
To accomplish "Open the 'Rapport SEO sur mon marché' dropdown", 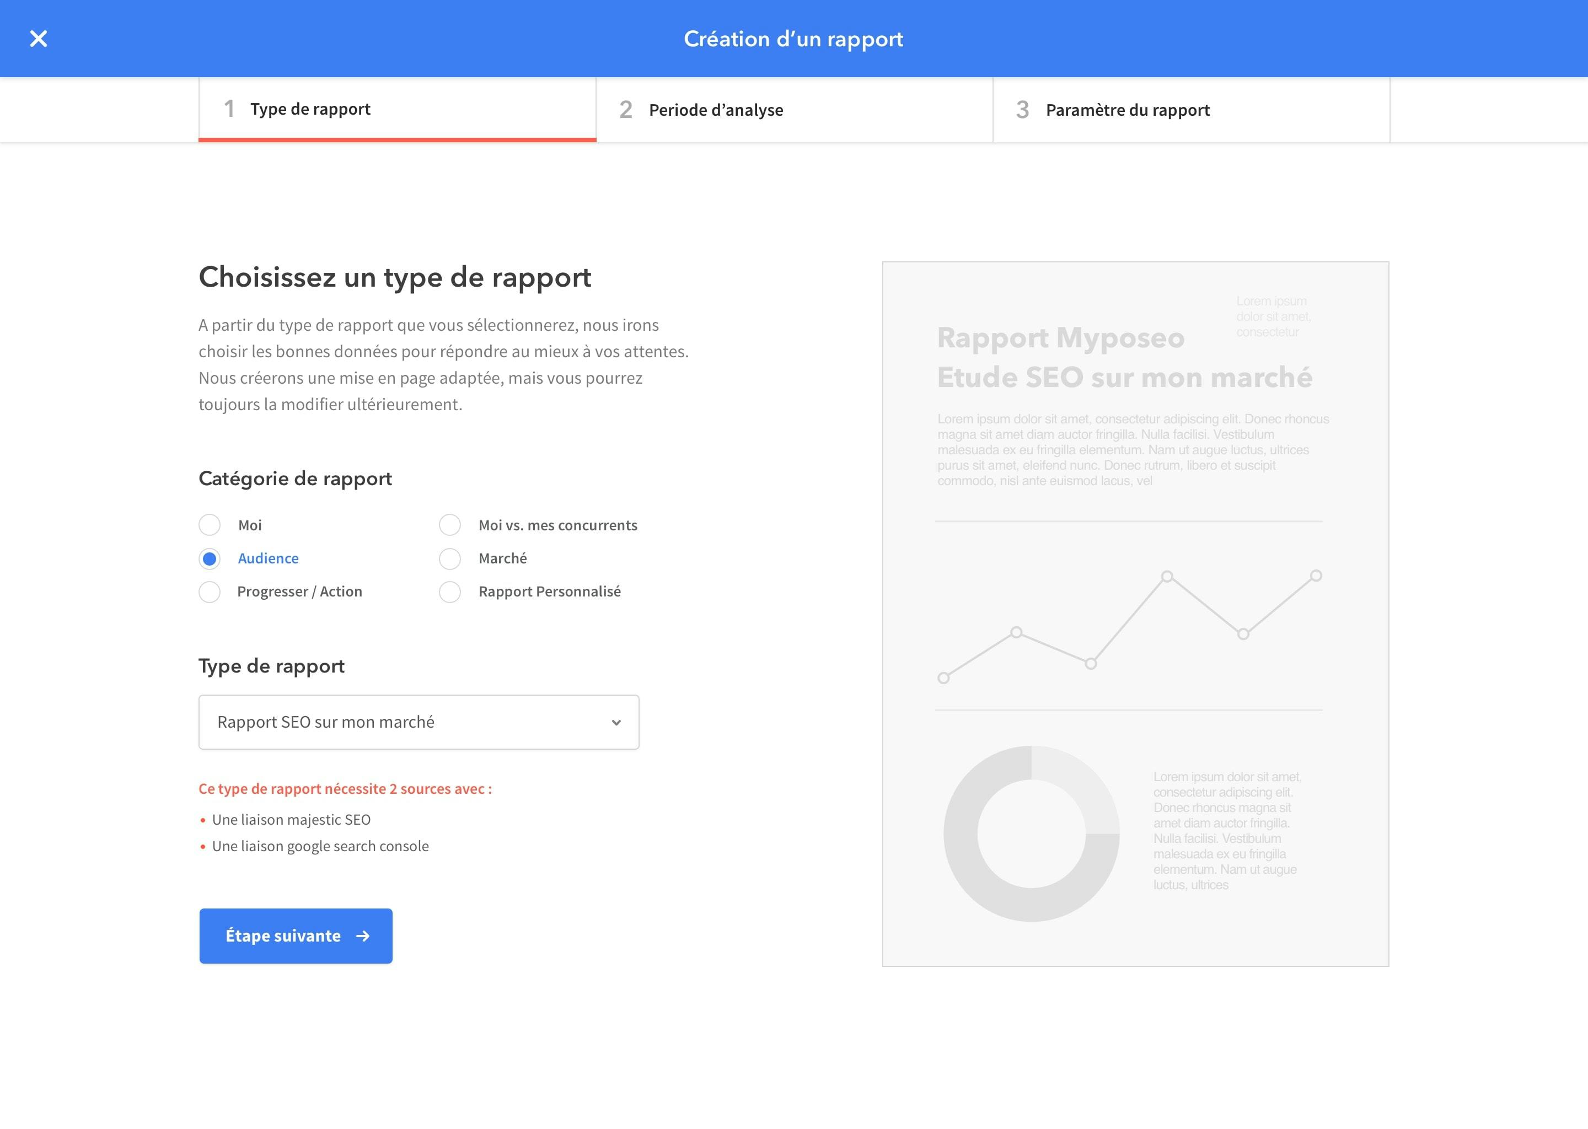I will [x=419, y=722].
